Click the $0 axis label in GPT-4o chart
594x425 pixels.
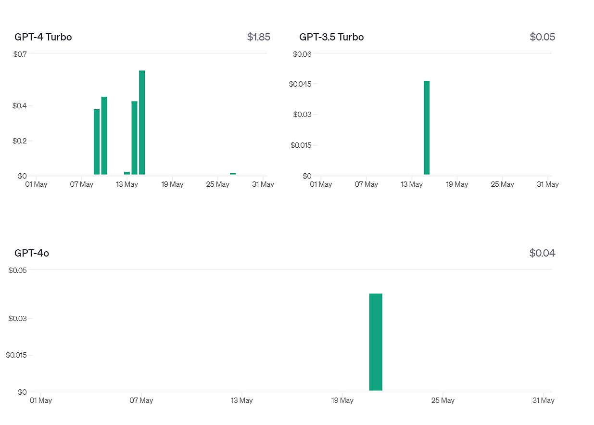(x=23, y=392)
